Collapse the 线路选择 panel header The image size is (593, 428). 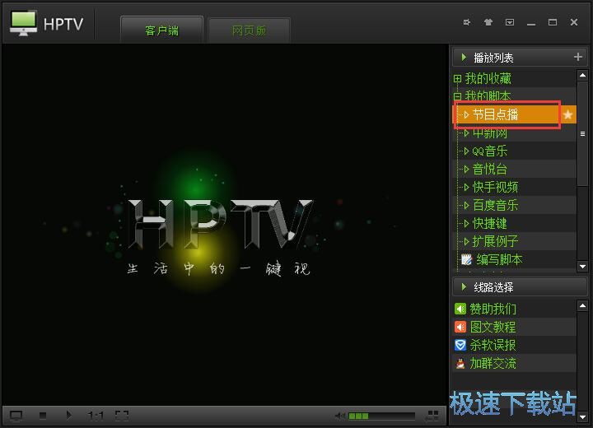point(520,287)
